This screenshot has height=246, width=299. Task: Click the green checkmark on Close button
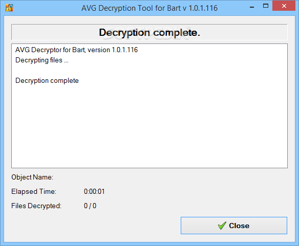[x=222, y=226]
